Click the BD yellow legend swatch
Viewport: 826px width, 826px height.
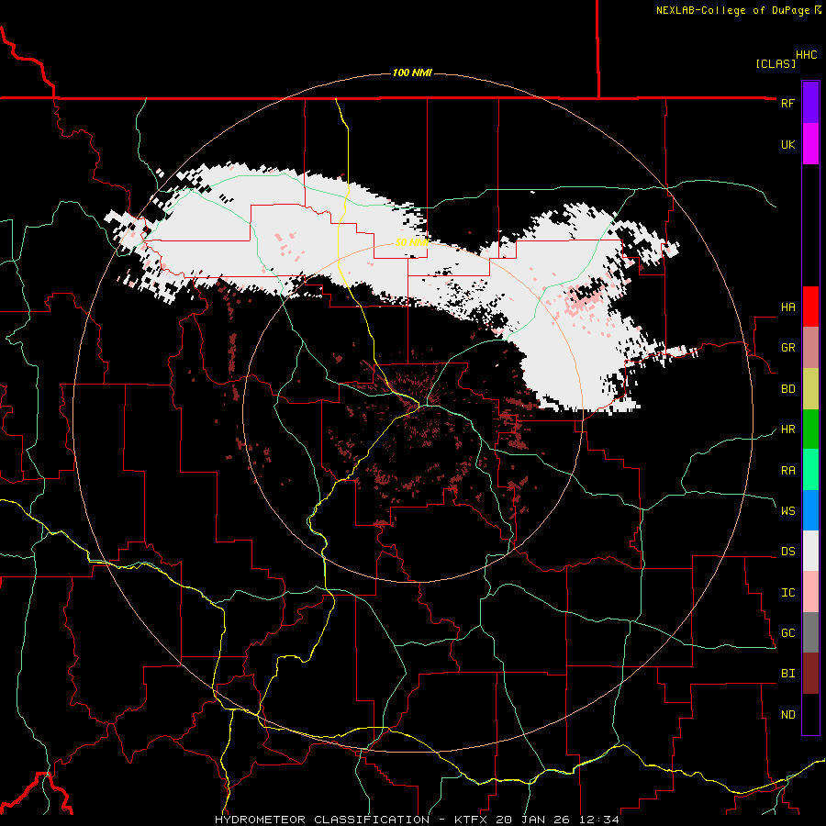[810, 389]
